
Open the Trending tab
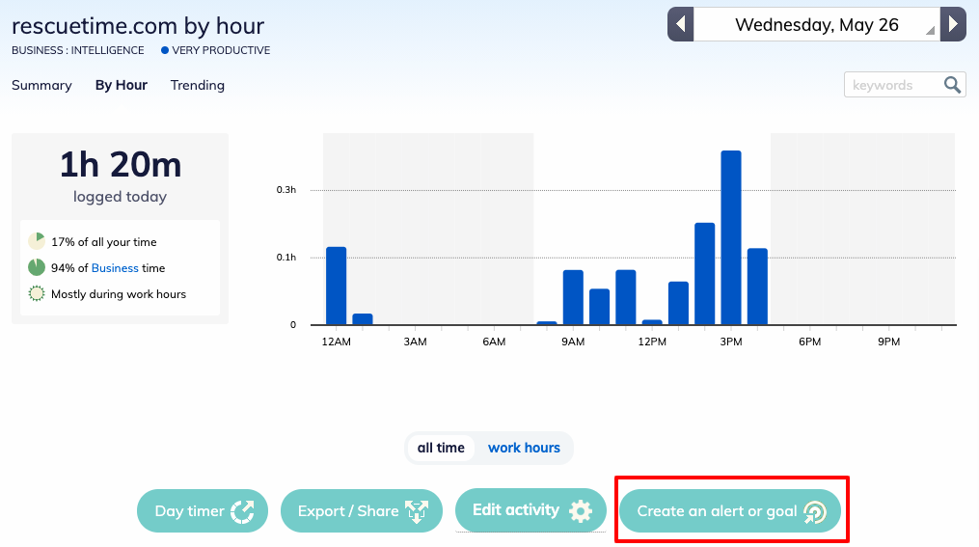[198, 85]
